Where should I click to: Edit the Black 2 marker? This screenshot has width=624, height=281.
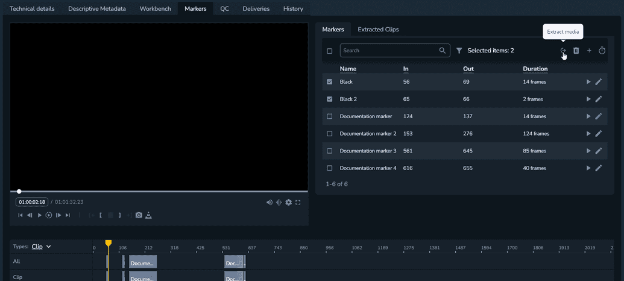(599, 99)
